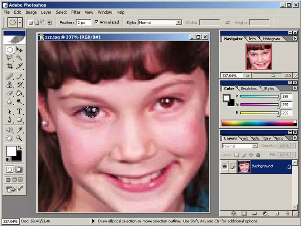The height and width of the screenshot is (226, 301).
Task: Open the Navigator panel menu arrow
Action: 295,39
